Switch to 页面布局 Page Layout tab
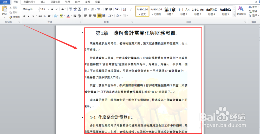 [55, 2]
